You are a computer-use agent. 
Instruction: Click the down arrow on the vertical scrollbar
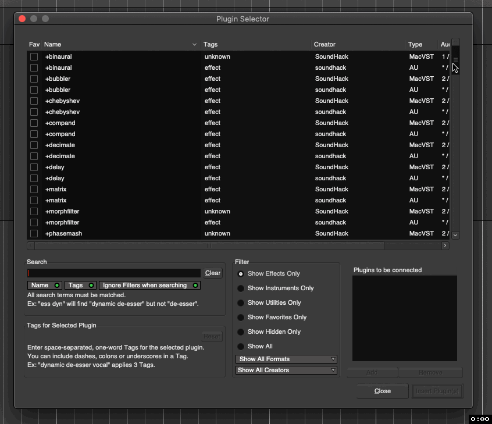click(455, 235)
